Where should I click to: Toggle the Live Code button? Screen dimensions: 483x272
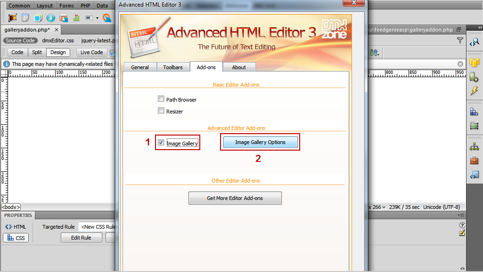pos(92,52)
